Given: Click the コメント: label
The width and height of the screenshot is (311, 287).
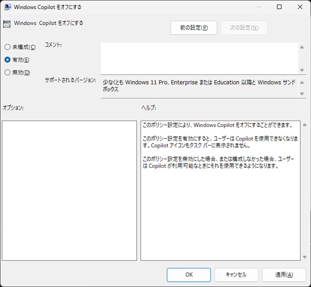Looking at the screenshot, I should pyautogui.click(x=53, y=45).
